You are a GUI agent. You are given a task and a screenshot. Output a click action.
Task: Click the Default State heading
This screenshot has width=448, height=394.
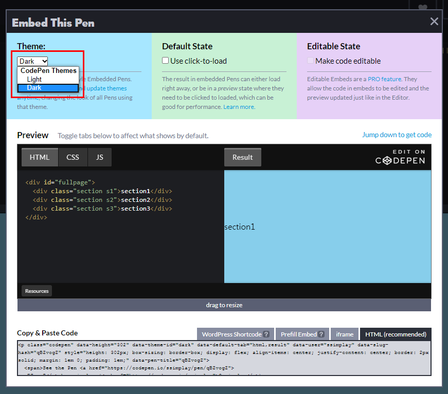click(x=187, y=46)
